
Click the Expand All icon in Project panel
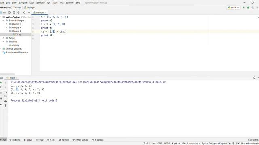click(14, 12)
